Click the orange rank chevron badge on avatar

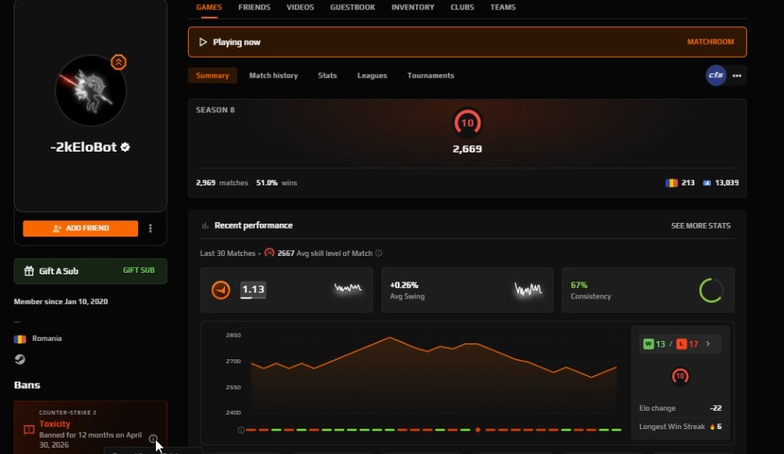[119, 62]
